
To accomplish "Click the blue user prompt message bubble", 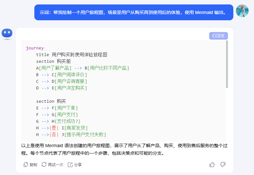I will coord(134,13).
